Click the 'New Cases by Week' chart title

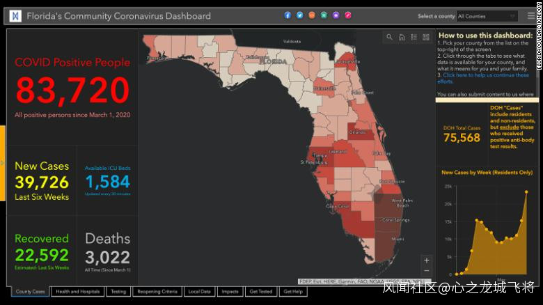point(487,172)
